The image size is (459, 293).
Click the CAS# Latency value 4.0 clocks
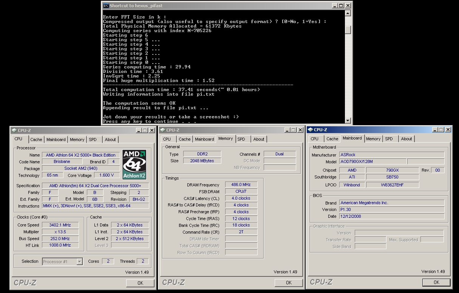241,198
